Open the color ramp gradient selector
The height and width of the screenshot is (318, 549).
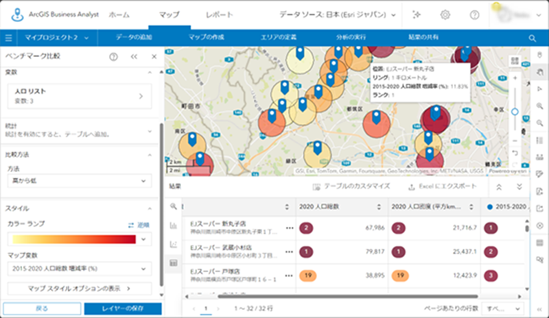pyautogui.click(x=80, y=239)
